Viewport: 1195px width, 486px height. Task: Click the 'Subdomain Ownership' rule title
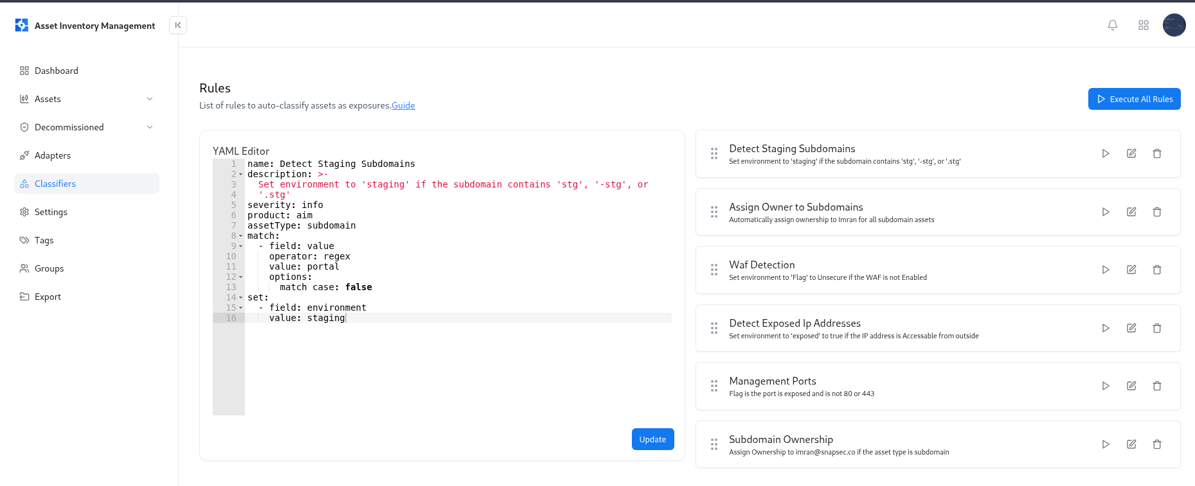[x=781, y=439]
